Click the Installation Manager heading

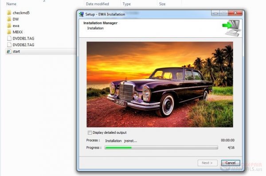pyautogui.click(x=101, y=23)
